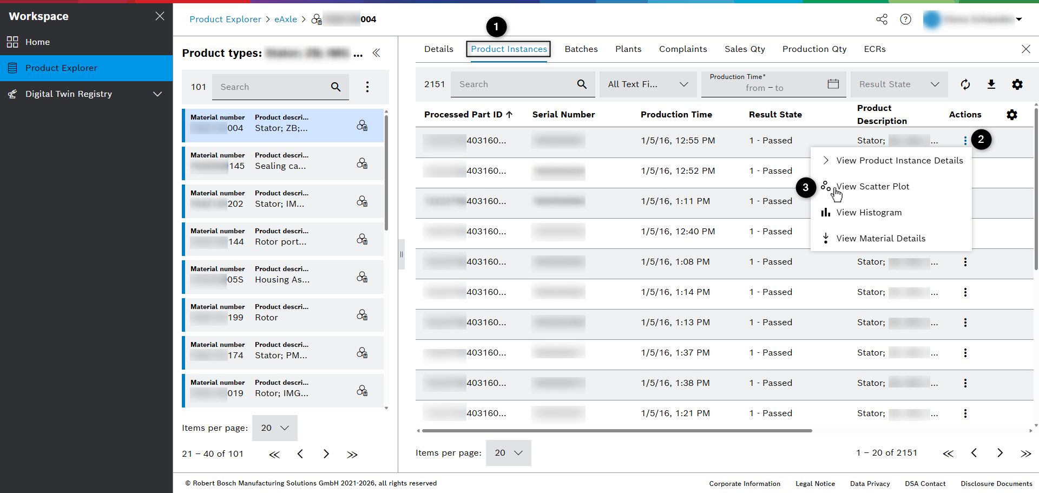Open the product types three-dot menu
Screen dimensions: 1039x493
point(367,87)
